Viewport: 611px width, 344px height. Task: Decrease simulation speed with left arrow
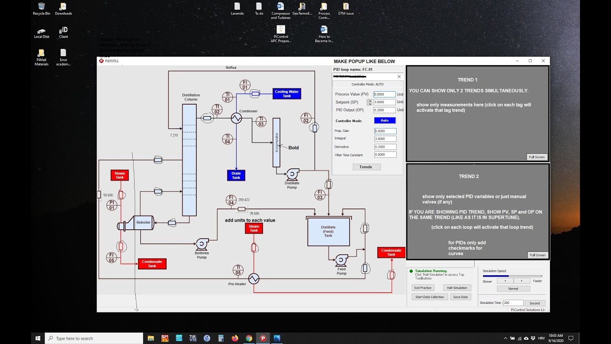tap(505, 281)
